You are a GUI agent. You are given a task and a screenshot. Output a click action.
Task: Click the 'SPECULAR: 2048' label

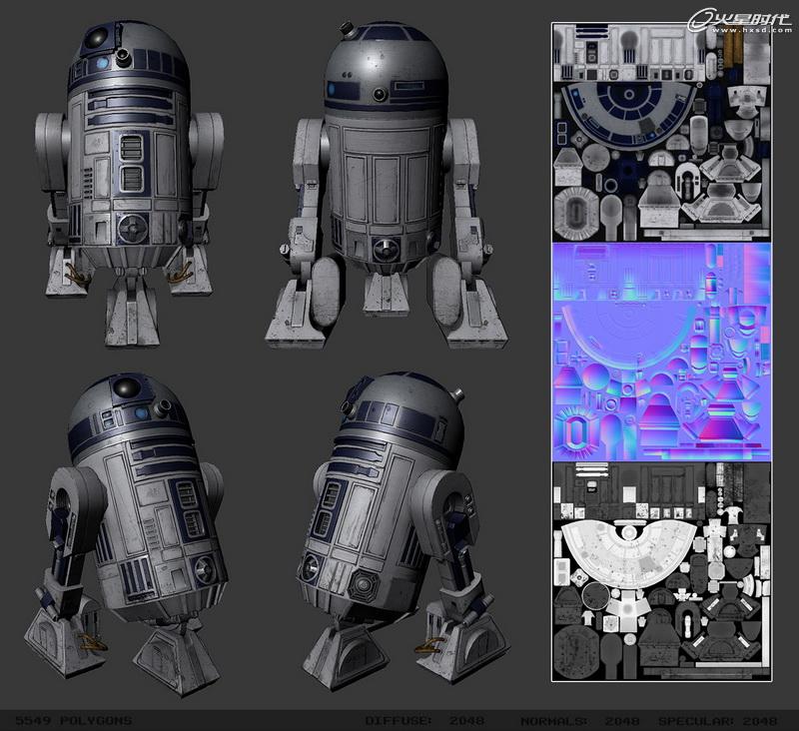point(717,721)
